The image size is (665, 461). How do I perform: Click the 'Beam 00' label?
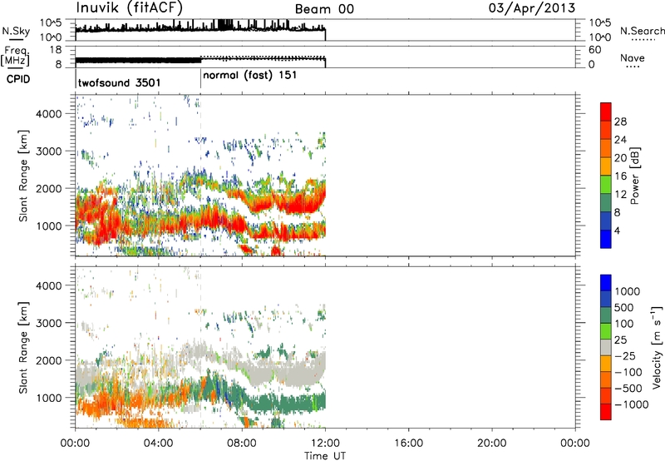point(324,9)
